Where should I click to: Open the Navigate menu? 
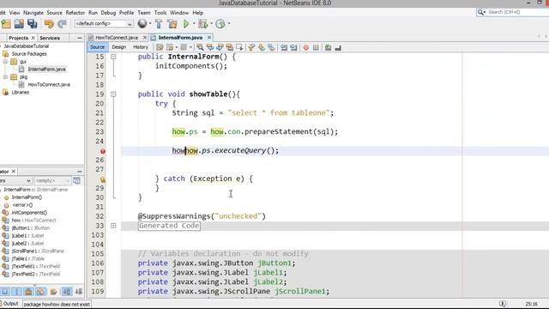[33, 13]
